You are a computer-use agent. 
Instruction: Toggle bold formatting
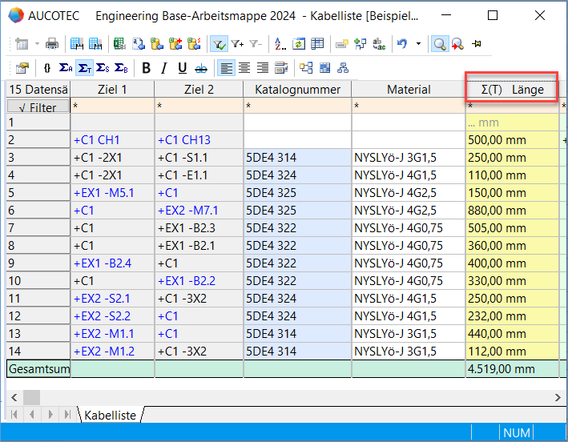click(146, 68)
